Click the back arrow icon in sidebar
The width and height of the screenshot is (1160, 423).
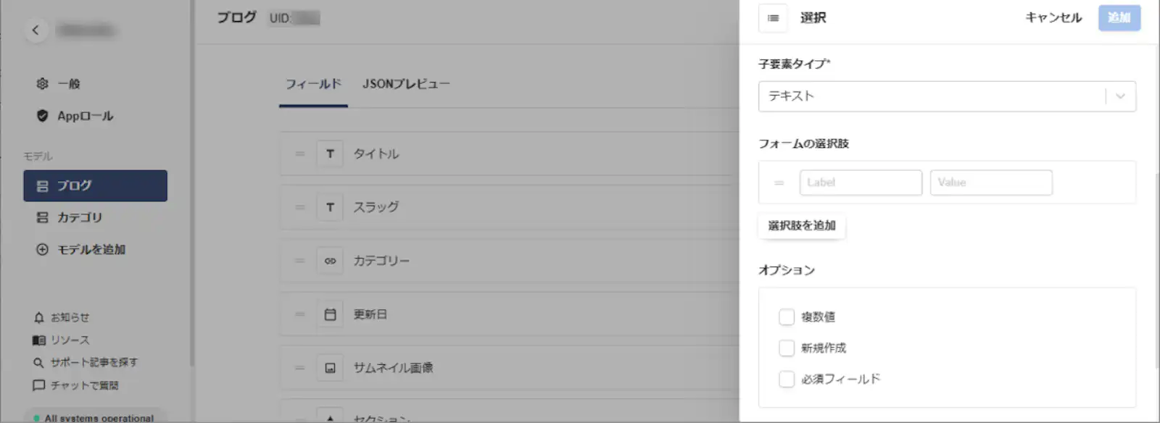(x=36, y=30)
